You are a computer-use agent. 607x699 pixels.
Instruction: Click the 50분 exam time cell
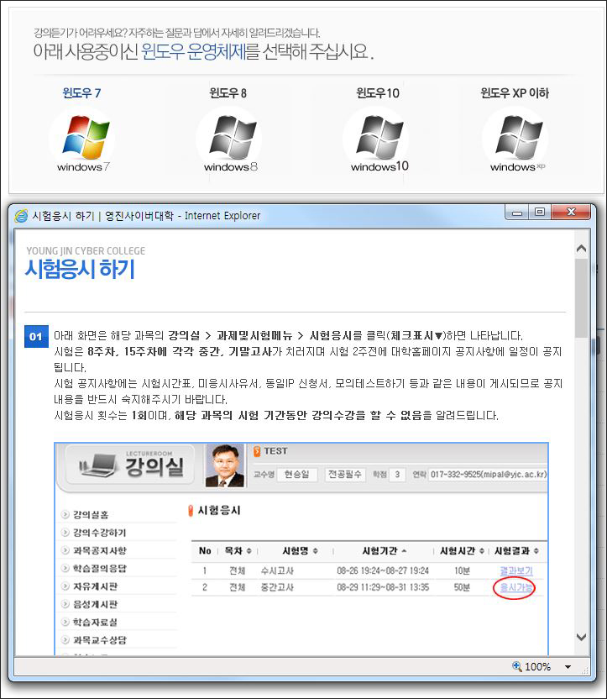click(462, 587)
